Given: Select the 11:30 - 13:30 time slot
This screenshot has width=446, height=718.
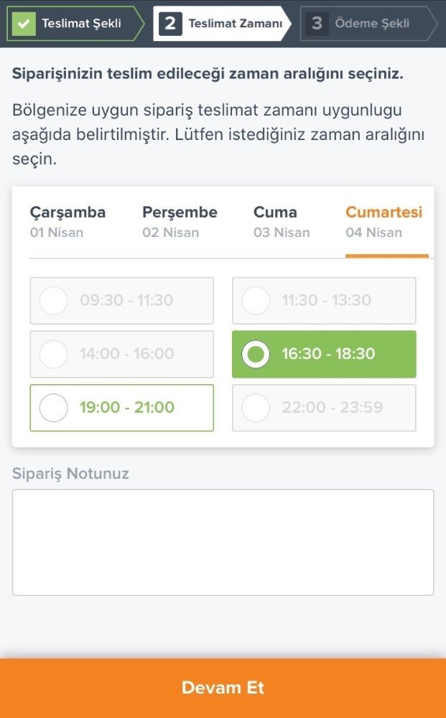Looking at the screenshot, I should coord(324,300).
